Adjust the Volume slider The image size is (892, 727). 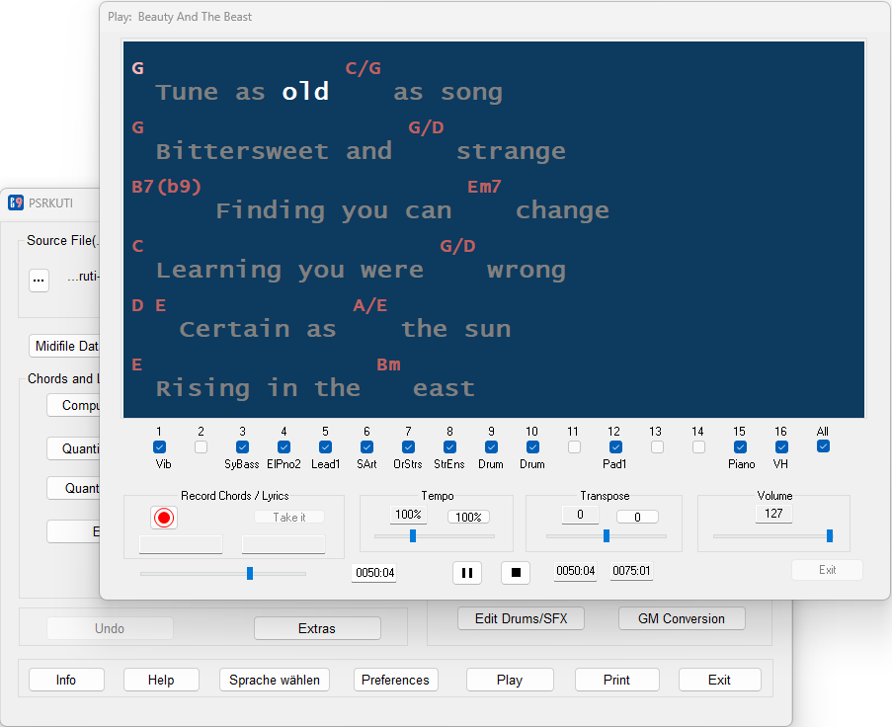click(x=828, y=535)
